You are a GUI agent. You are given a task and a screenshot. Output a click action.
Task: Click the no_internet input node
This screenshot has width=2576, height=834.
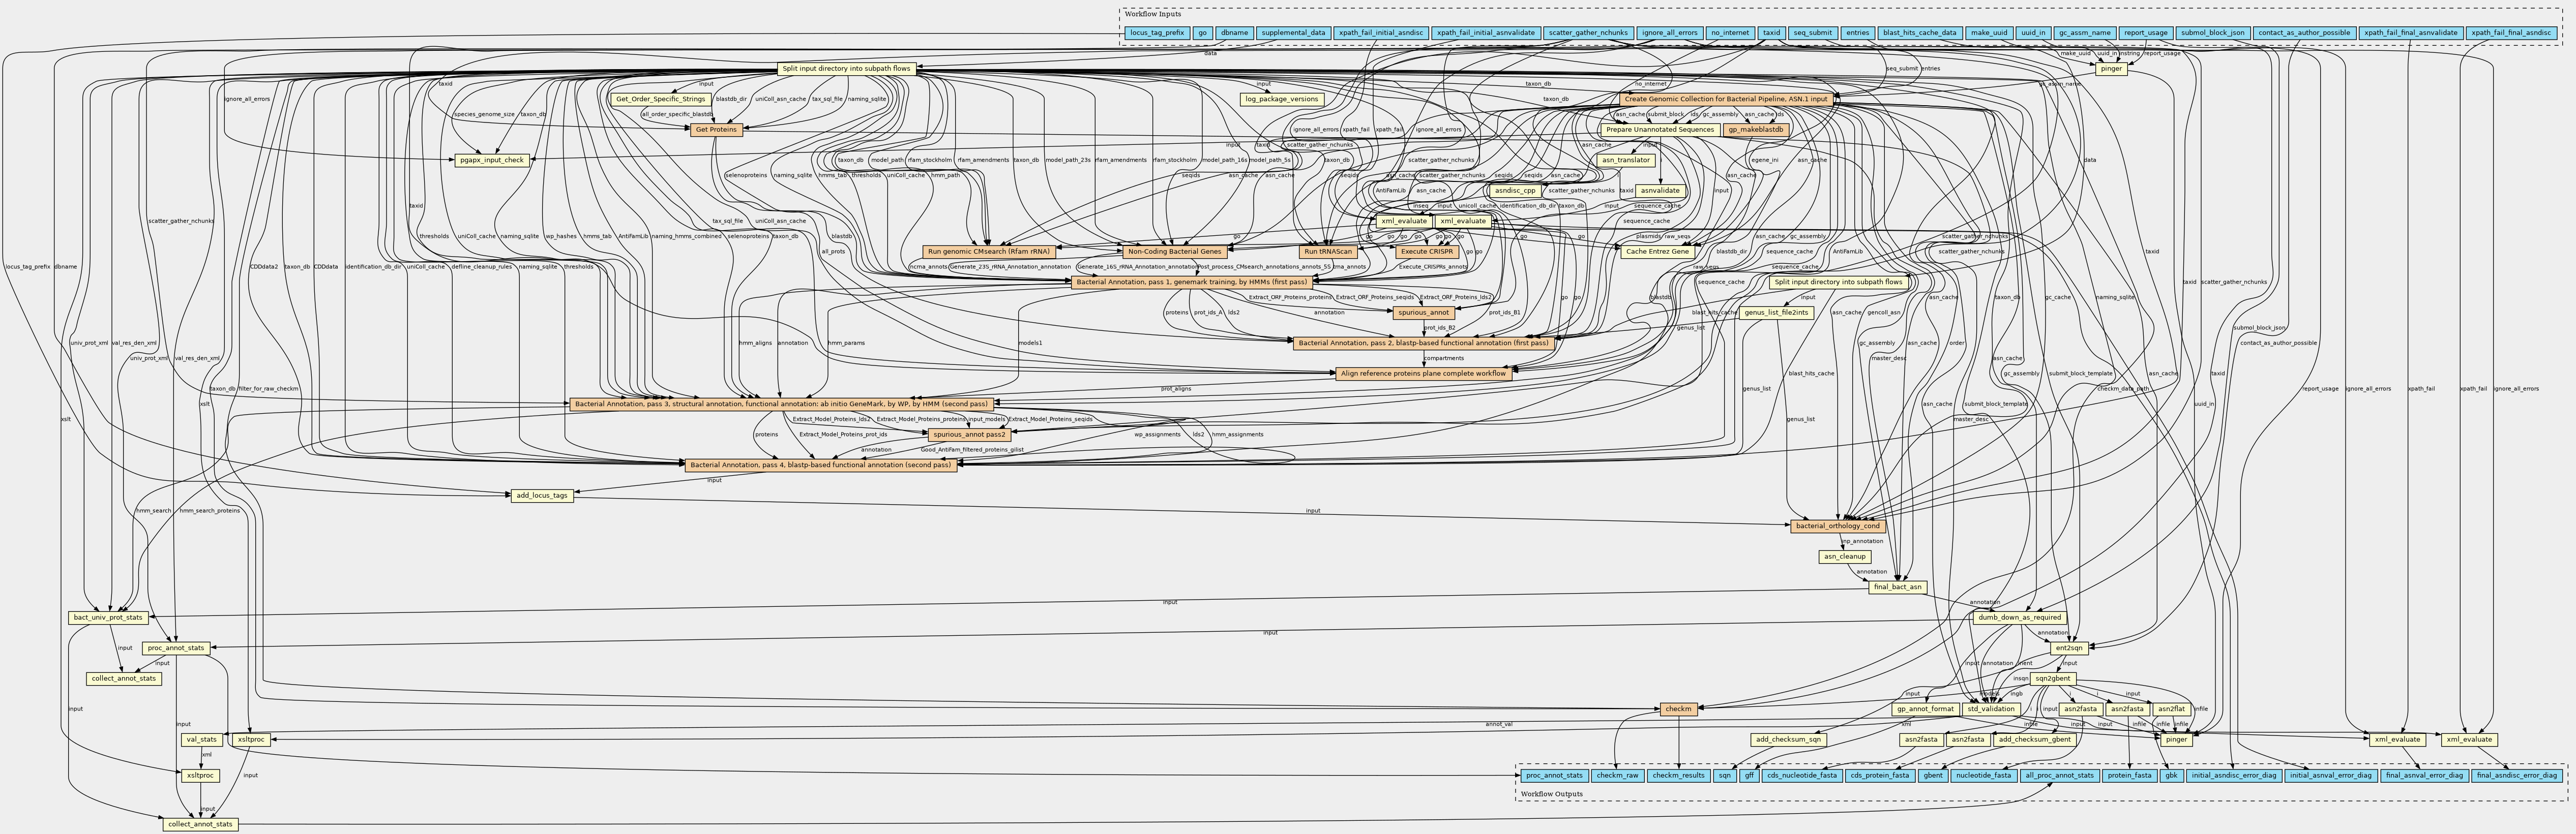1729,33
